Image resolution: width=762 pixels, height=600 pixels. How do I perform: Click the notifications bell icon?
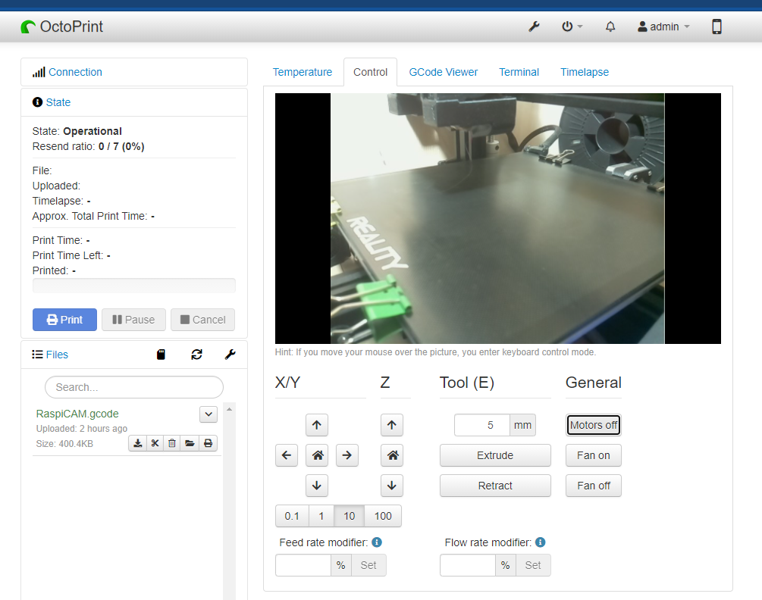pyautogui.click(x=610, y=27)
